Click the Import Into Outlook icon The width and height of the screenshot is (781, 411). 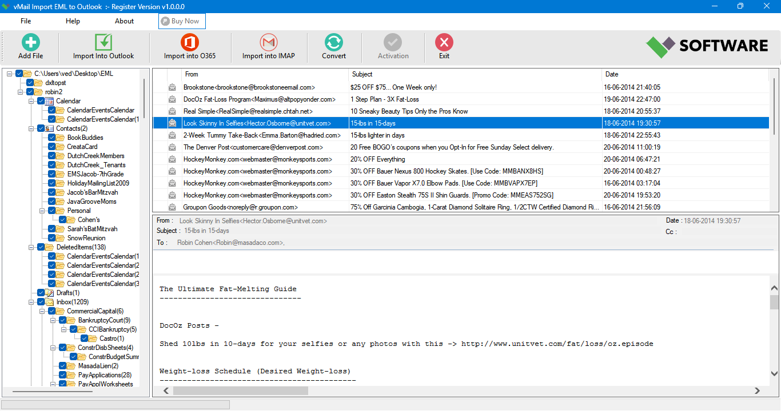(103, 42)
